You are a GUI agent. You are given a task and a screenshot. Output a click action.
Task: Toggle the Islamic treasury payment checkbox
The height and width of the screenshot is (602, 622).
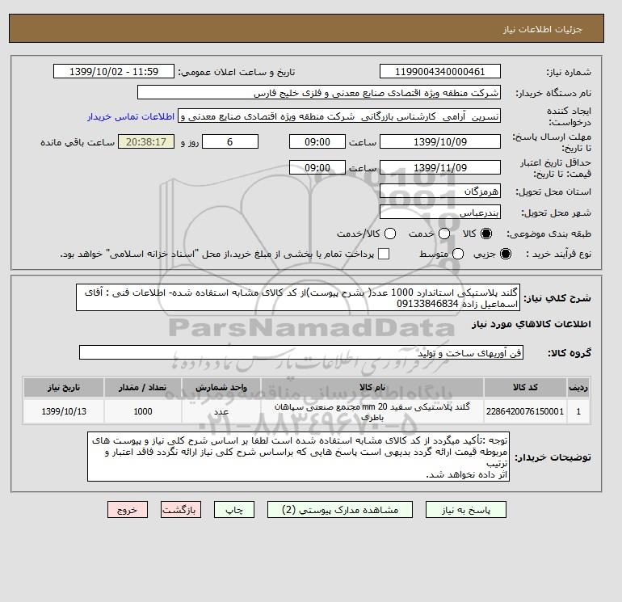click(384, 254)
